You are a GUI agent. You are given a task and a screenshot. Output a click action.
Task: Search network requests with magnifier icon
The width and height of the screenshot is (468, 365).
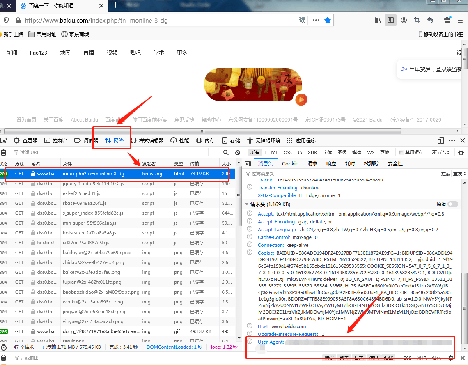click(226, 152)
